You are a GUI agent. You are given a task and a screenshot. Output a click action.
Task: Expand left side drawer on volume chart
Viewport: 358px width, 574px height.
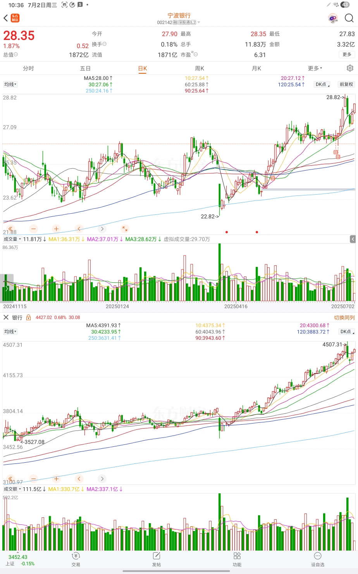7,288
